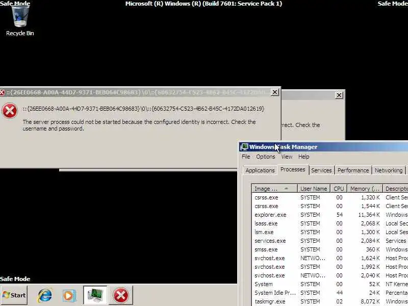Select the System process row
Screen dimensions: 408x306
click(x=330, y=284)
